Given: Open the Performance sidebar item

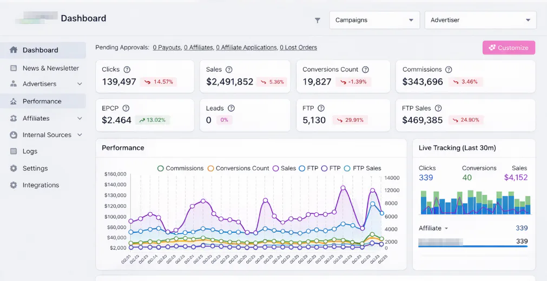Looking at the screenshot, I should point(43,101).
